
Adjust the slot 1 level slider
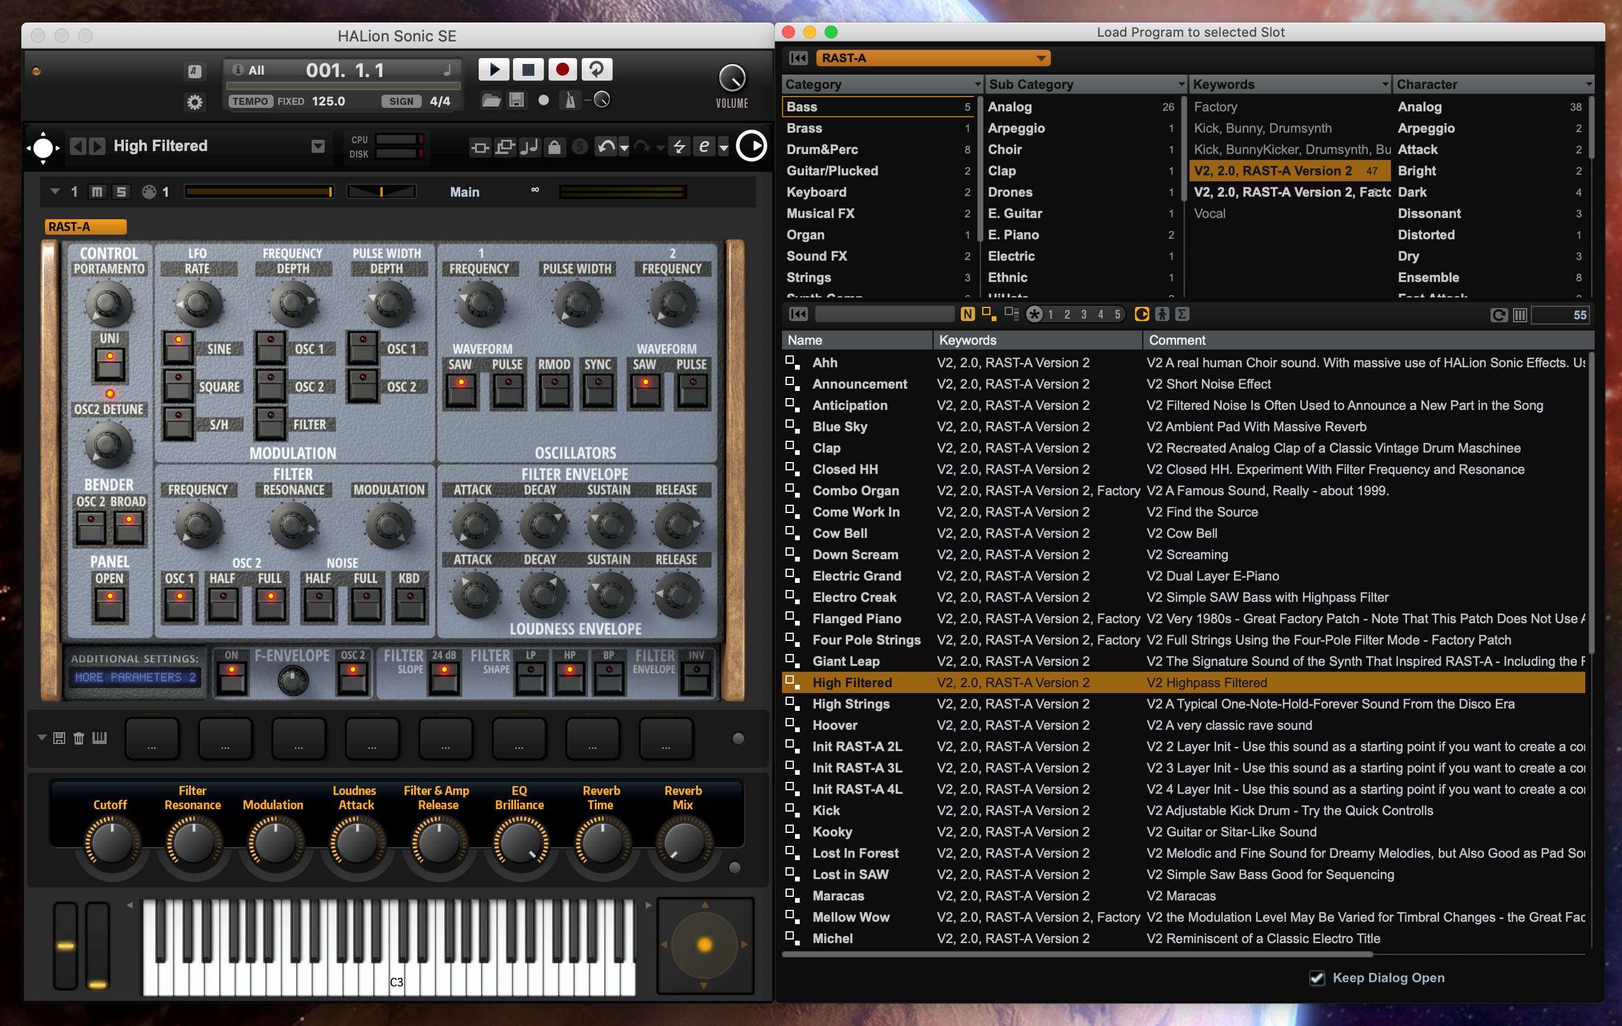259,192
